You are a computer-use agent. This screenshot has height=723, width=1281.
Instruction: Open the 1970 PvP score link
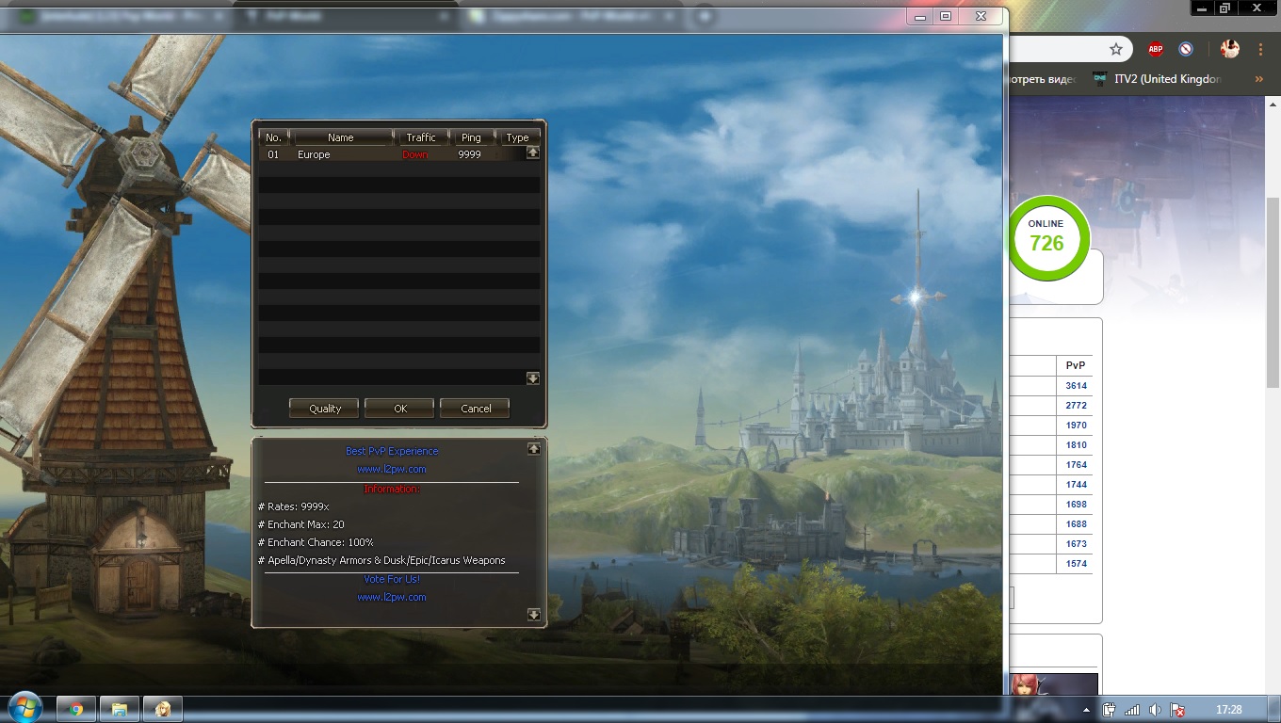point(1076,426)
